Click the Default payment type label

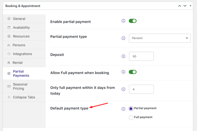point(69,108)
